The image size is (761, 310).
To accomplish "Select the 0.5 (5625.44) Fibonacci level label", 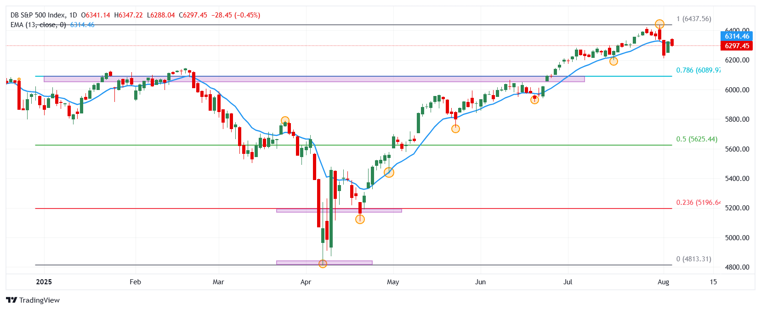I will click(x=696, y=139).
